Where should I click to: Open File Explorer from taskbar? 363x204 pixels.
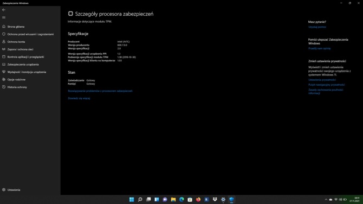[x=173, y=199]
